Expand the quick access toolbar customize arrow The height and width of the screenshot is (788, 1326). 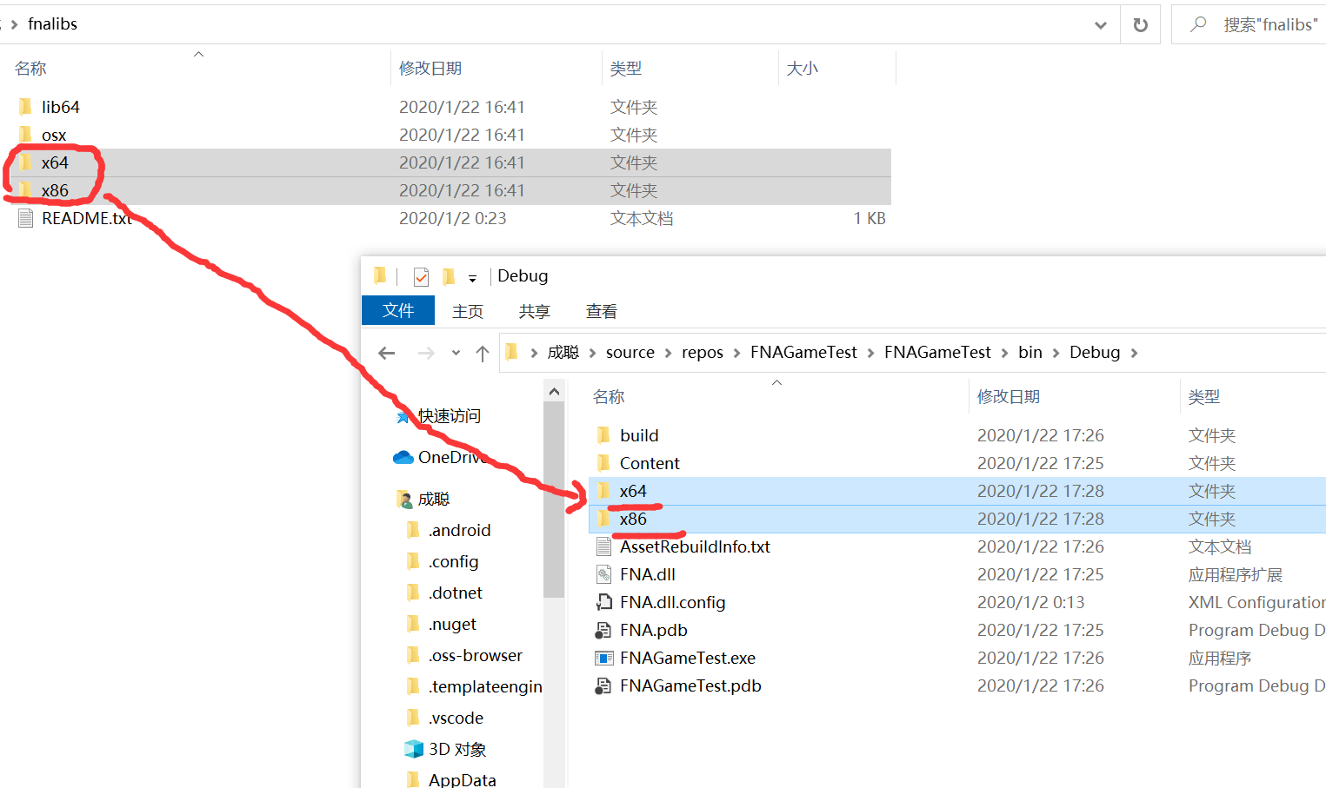coord(474,276)
